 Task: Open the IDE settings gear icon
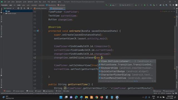[x=173, y=5]
